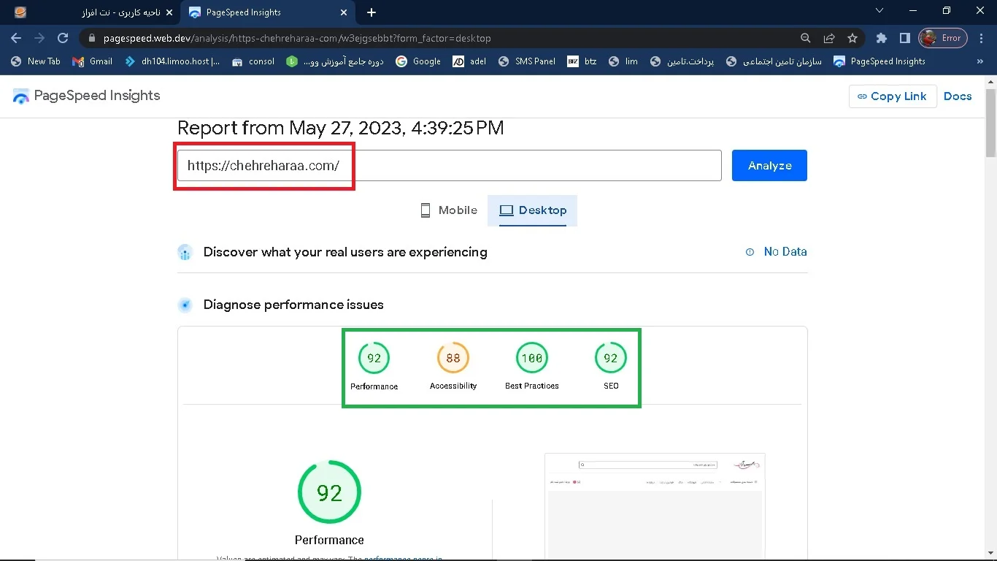Open the dh104.limoo.host bookmark
Viewport: 997px width, 561px height.
pos(173,61)
